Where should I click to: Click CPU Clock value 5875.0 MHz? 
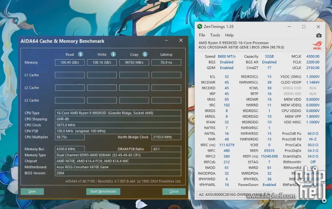coord(118,125)
